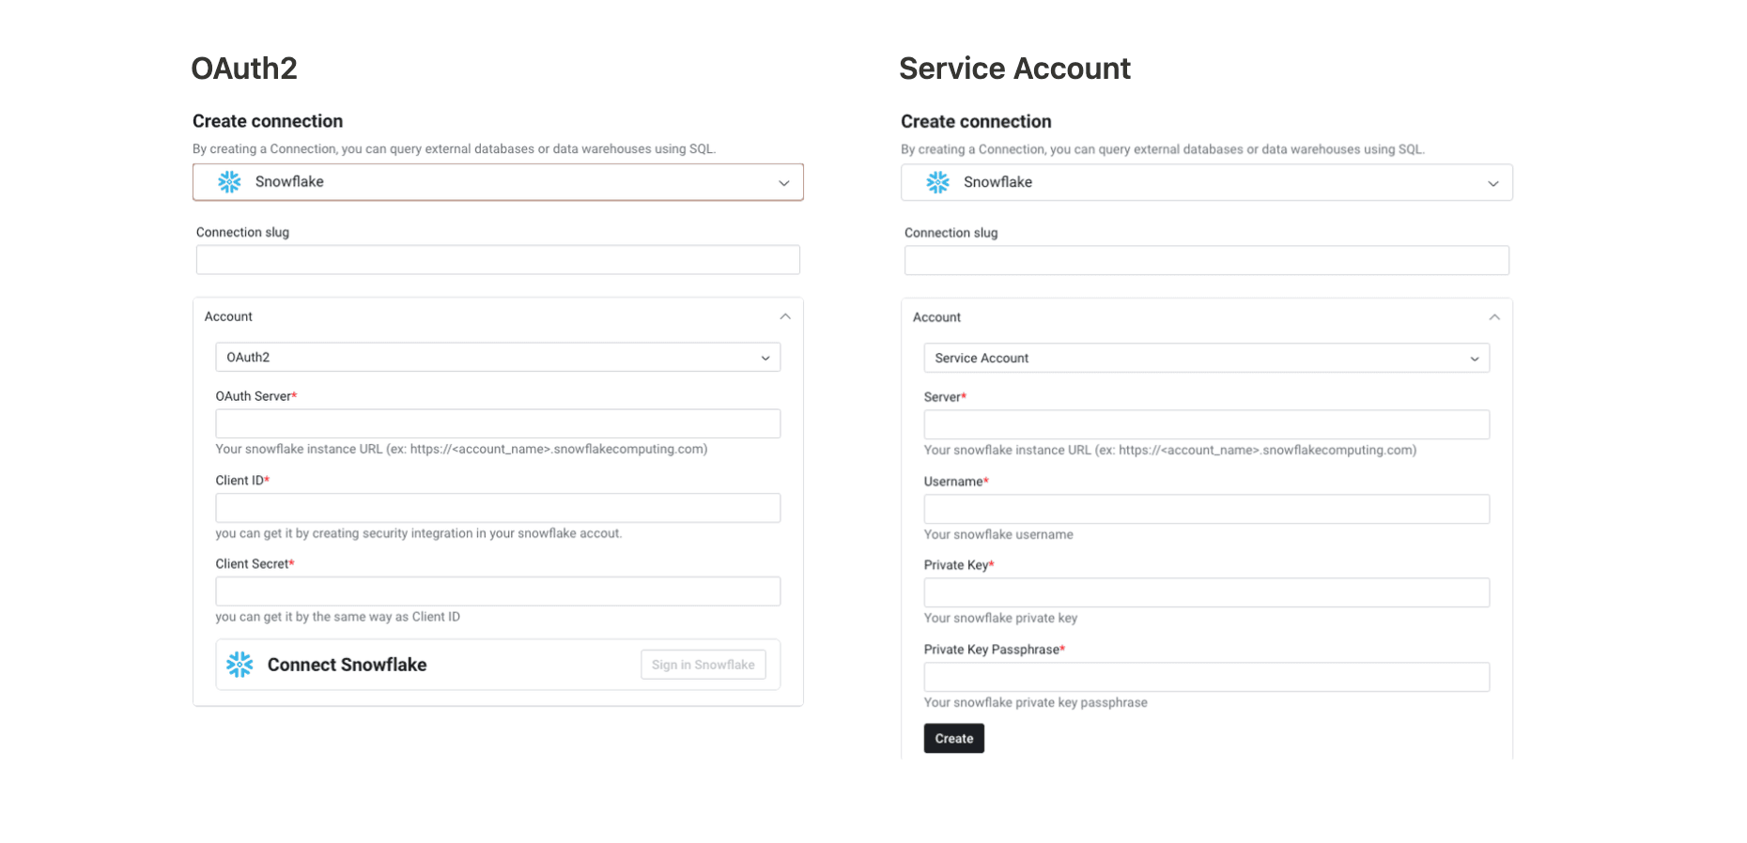Click the Sign in Snowflake button

tap(703, 665)
